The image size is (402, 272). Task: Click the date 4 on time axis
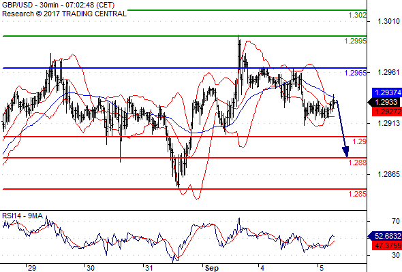(262, 268)
